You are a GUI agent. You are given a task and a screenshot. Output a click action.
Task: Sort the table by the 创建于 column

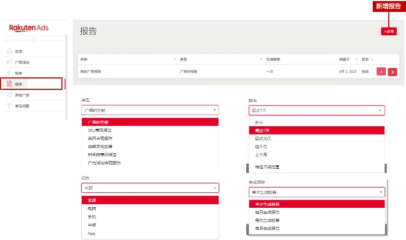pyautogui.click(x=357, y=59)
